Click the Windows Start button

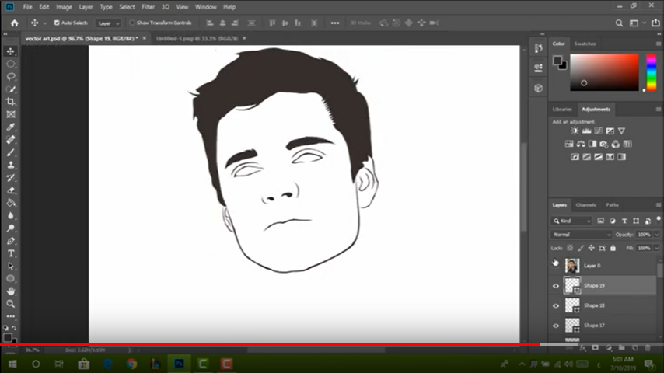coord(12,364)
